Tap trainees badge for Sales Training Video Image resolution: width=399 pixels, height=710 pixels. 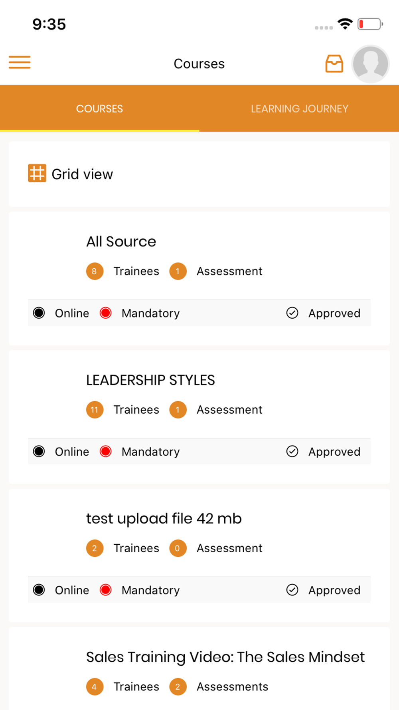click(95, 687)
